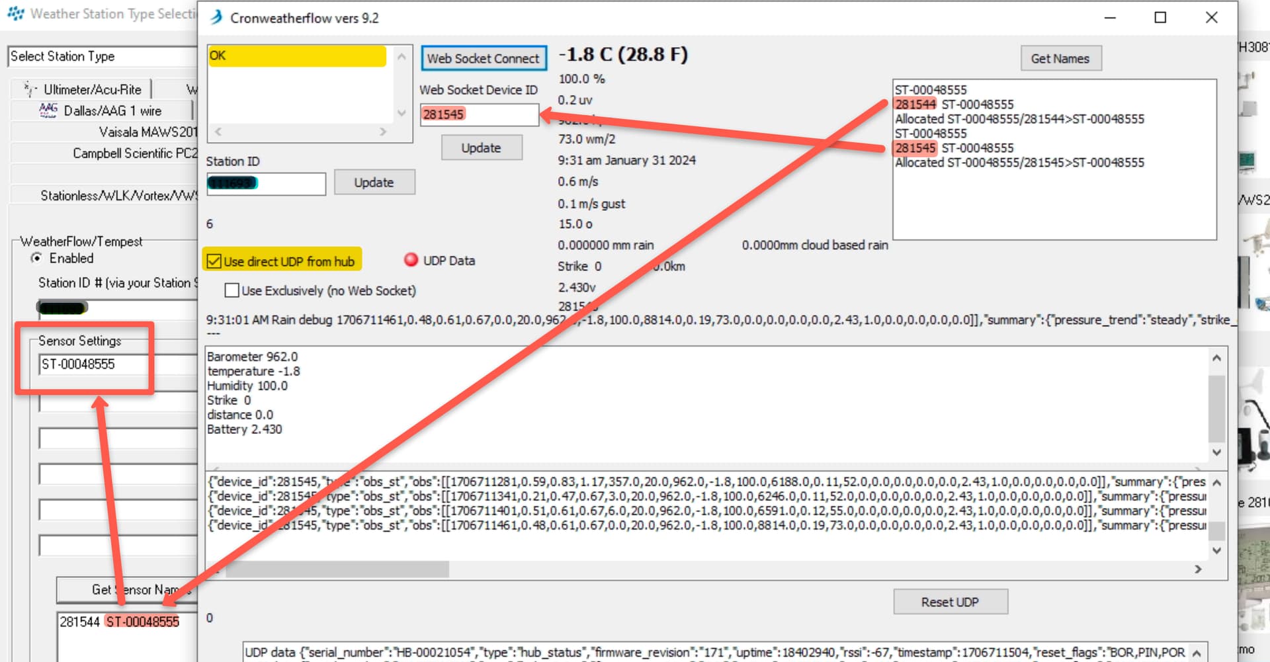Click the Web Socket Connect button
Viewport: 1270px width, 662px height.
click(484, 58)
